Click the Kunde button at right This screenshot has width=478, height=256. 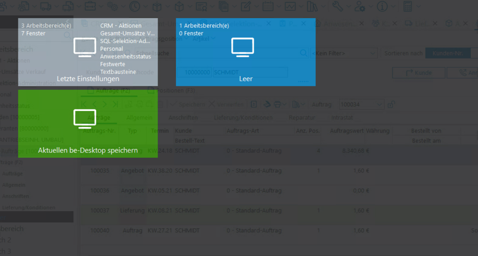(418, 73)
